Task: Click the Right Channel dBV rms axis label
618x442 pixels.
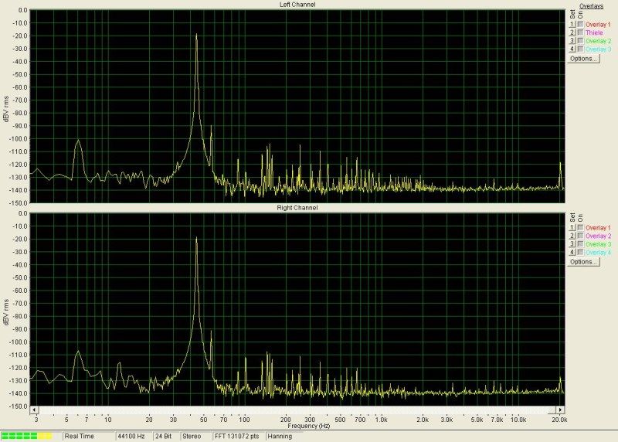Action: coord(6,312)
